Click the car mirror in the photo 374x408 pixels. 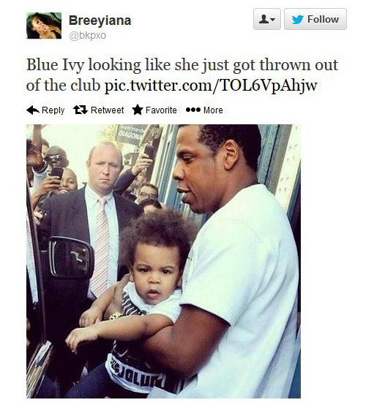[x=72, y=257]
